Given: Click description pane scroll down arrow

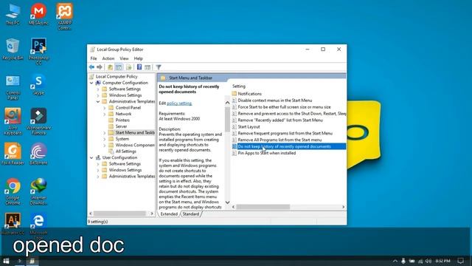Looking at the screenshot, I should click(x=228, y=202).
